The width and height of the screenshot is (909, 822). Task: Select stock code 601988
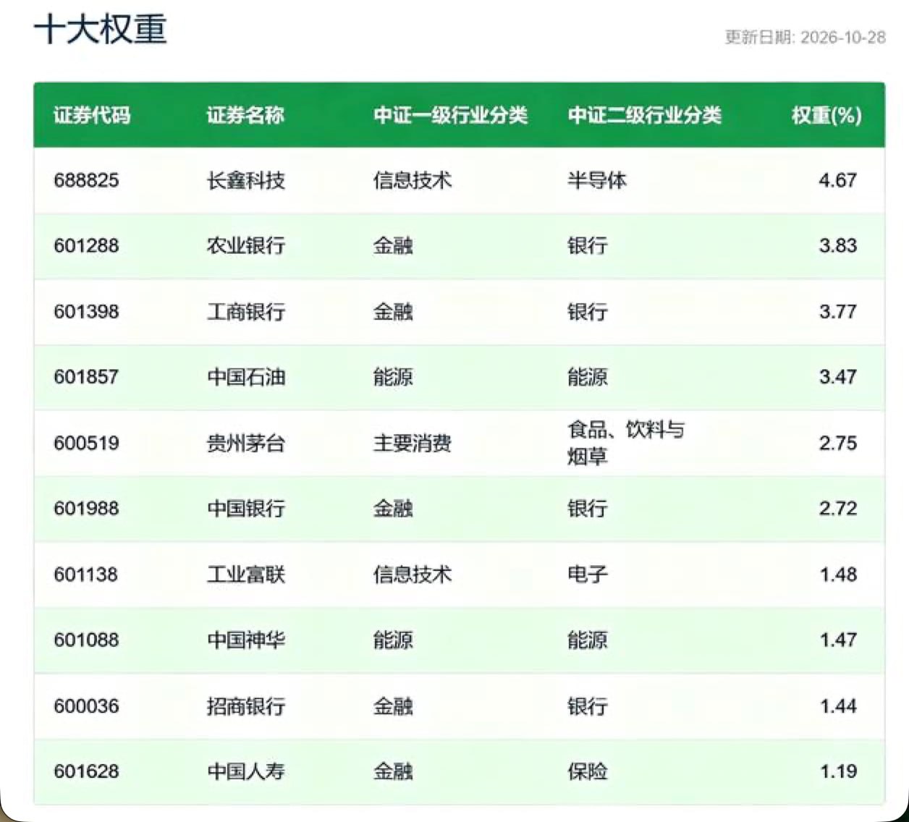[x=86, y=509]
